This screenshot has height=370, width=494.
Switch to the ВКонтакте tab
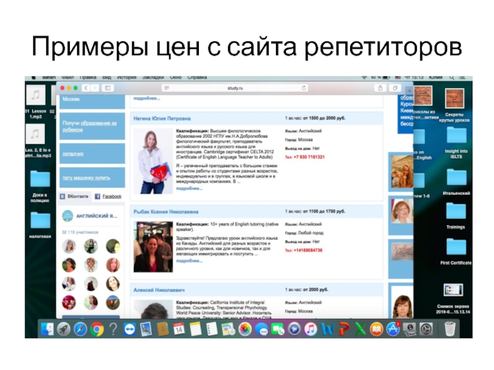pos(75,196)
